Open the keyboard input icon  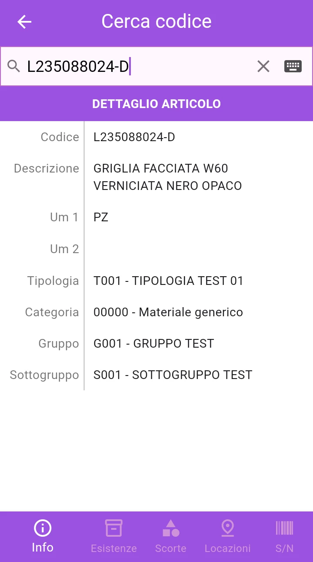293,66
